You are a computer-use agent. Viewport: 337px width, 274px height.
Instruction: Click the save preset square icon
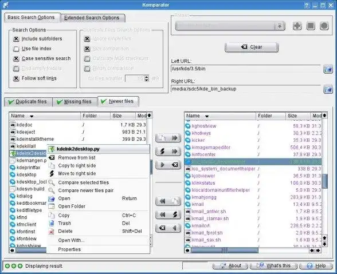tap(311, 26)
